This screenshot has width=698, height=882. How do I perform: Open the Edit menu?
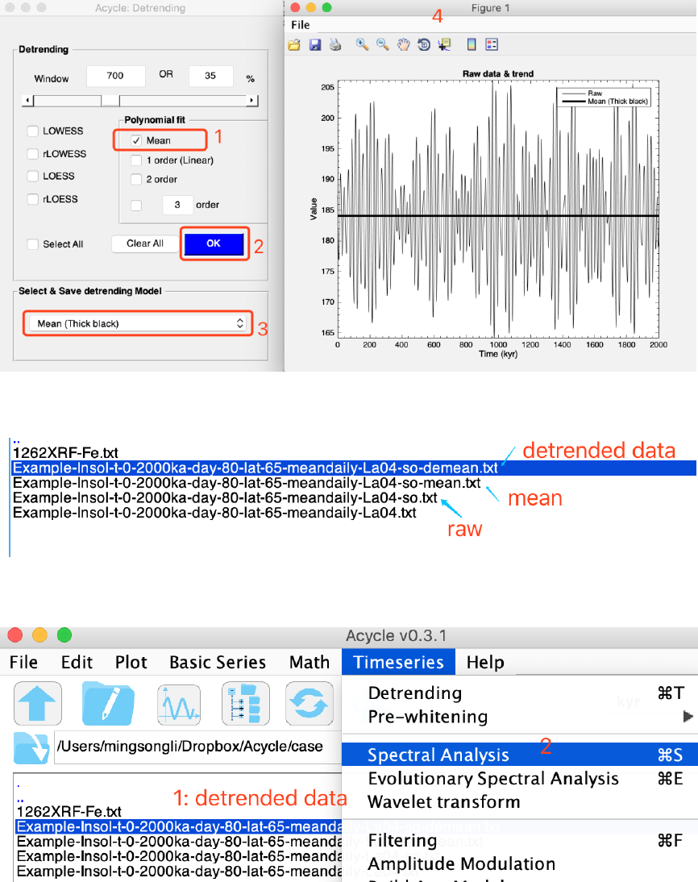coord(77,662)
